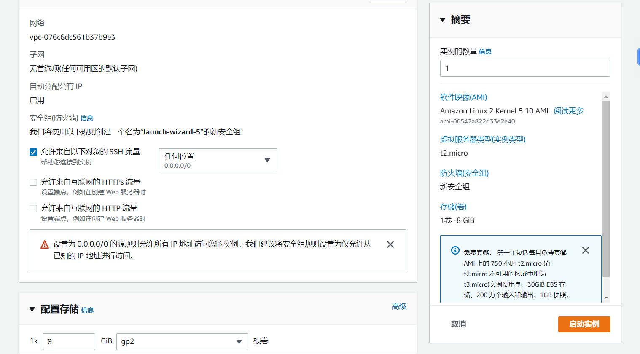Image resolution: width=640 pixels, height=354 pixels.
Task: Close the 免费套餐 info banner
Action: [585, 250]
